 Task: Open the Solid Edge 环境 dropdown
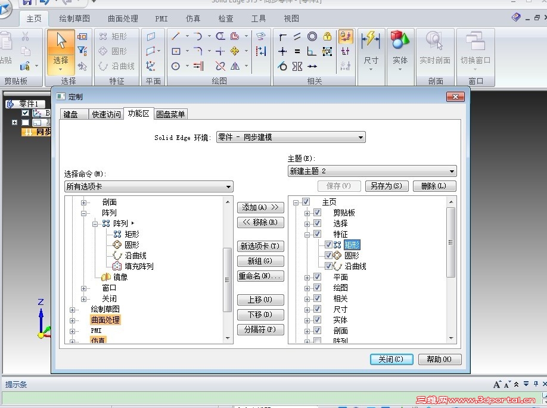[291, 137]
